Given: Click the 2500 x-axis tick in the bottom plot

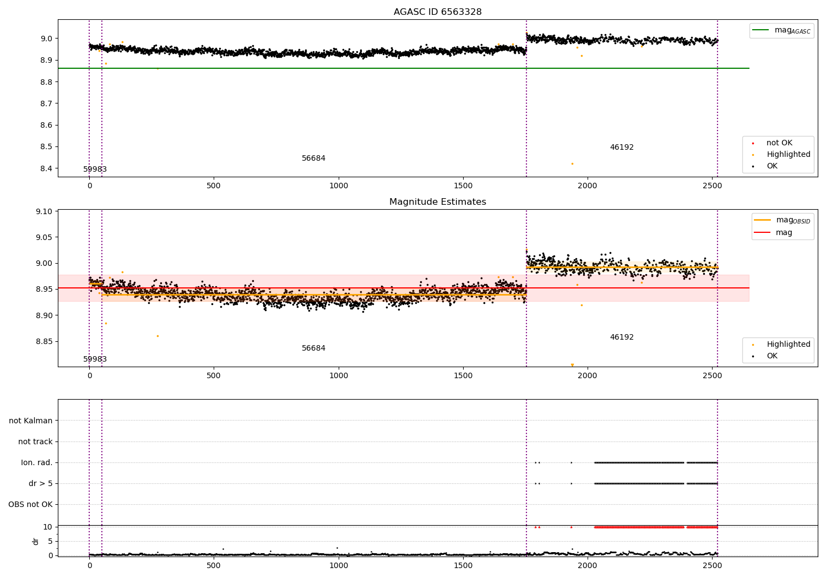Looking at the screenshot, I should [x=712, y=565].
